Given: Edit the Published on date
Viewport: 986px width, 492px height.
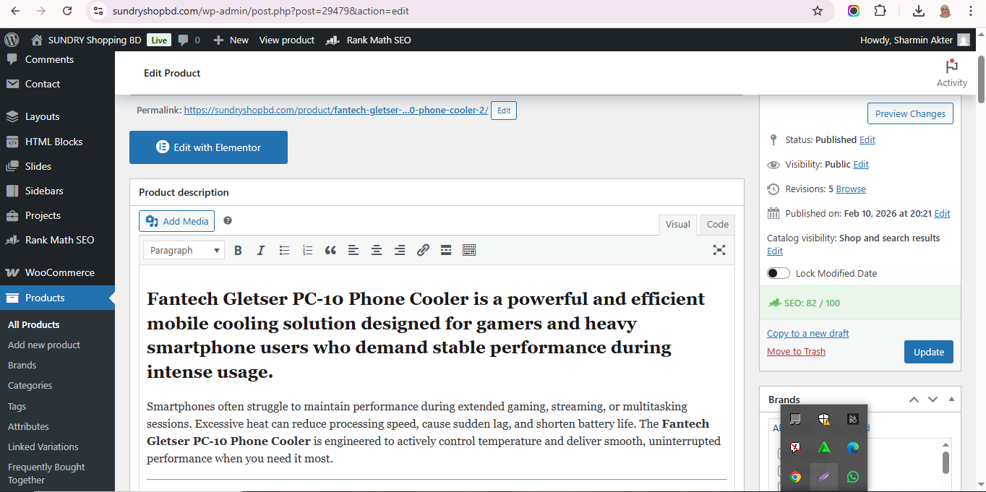Looking at the screenshot, I should point(942,213).
